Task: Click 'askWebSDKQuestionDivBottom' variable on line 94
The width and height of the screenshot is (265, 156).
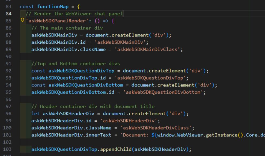Action: pos(86,85)
